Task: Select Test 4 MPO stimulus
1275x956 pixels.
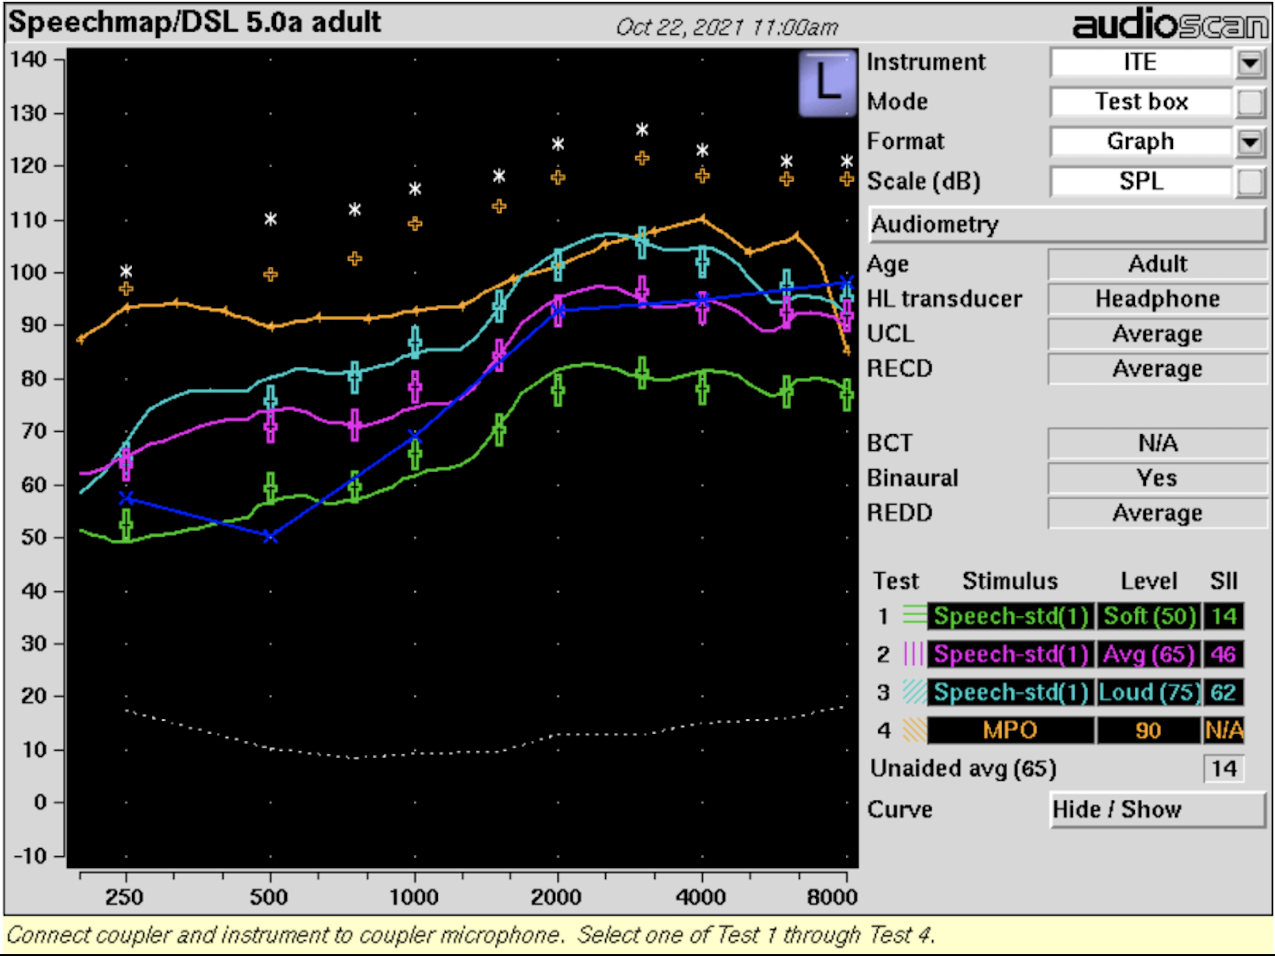Action: pyautogui.click(x=1011, y=731)
